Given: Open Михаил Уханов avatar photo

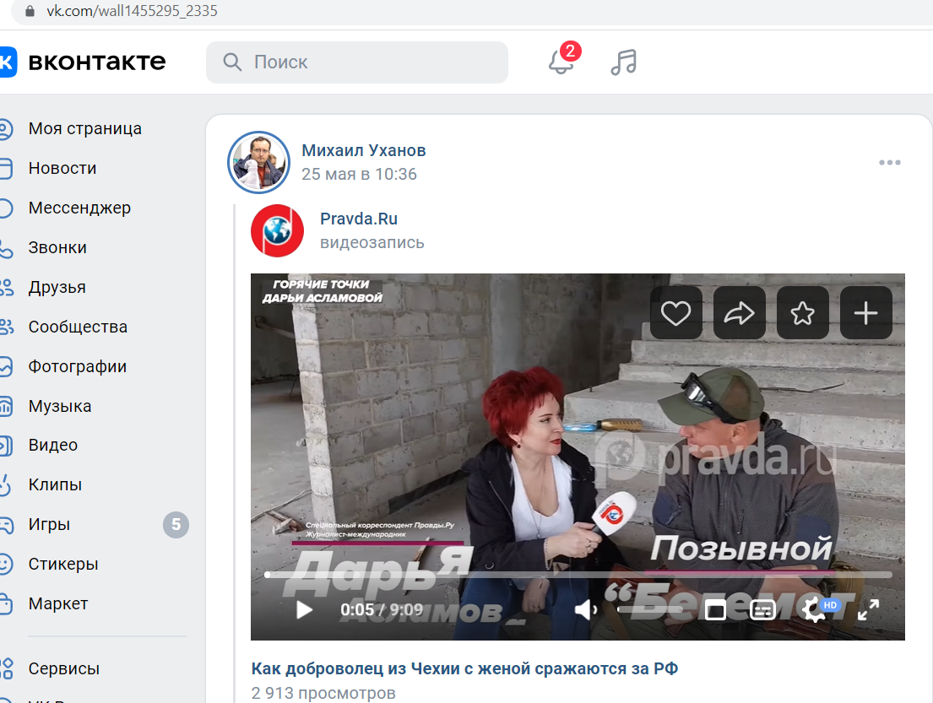Looking at the screenshot, I should [x=259, y=162].
